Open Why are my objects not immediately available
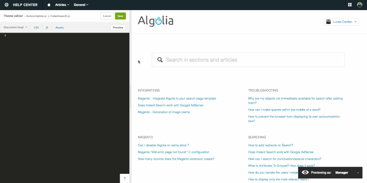Viewport: 367px width, 183px height. click(x=295, y=100)
